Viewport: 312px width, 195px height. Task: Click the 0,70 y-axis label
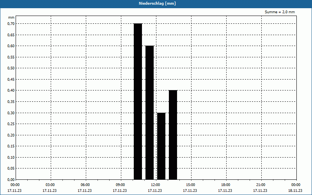point(11,24)
